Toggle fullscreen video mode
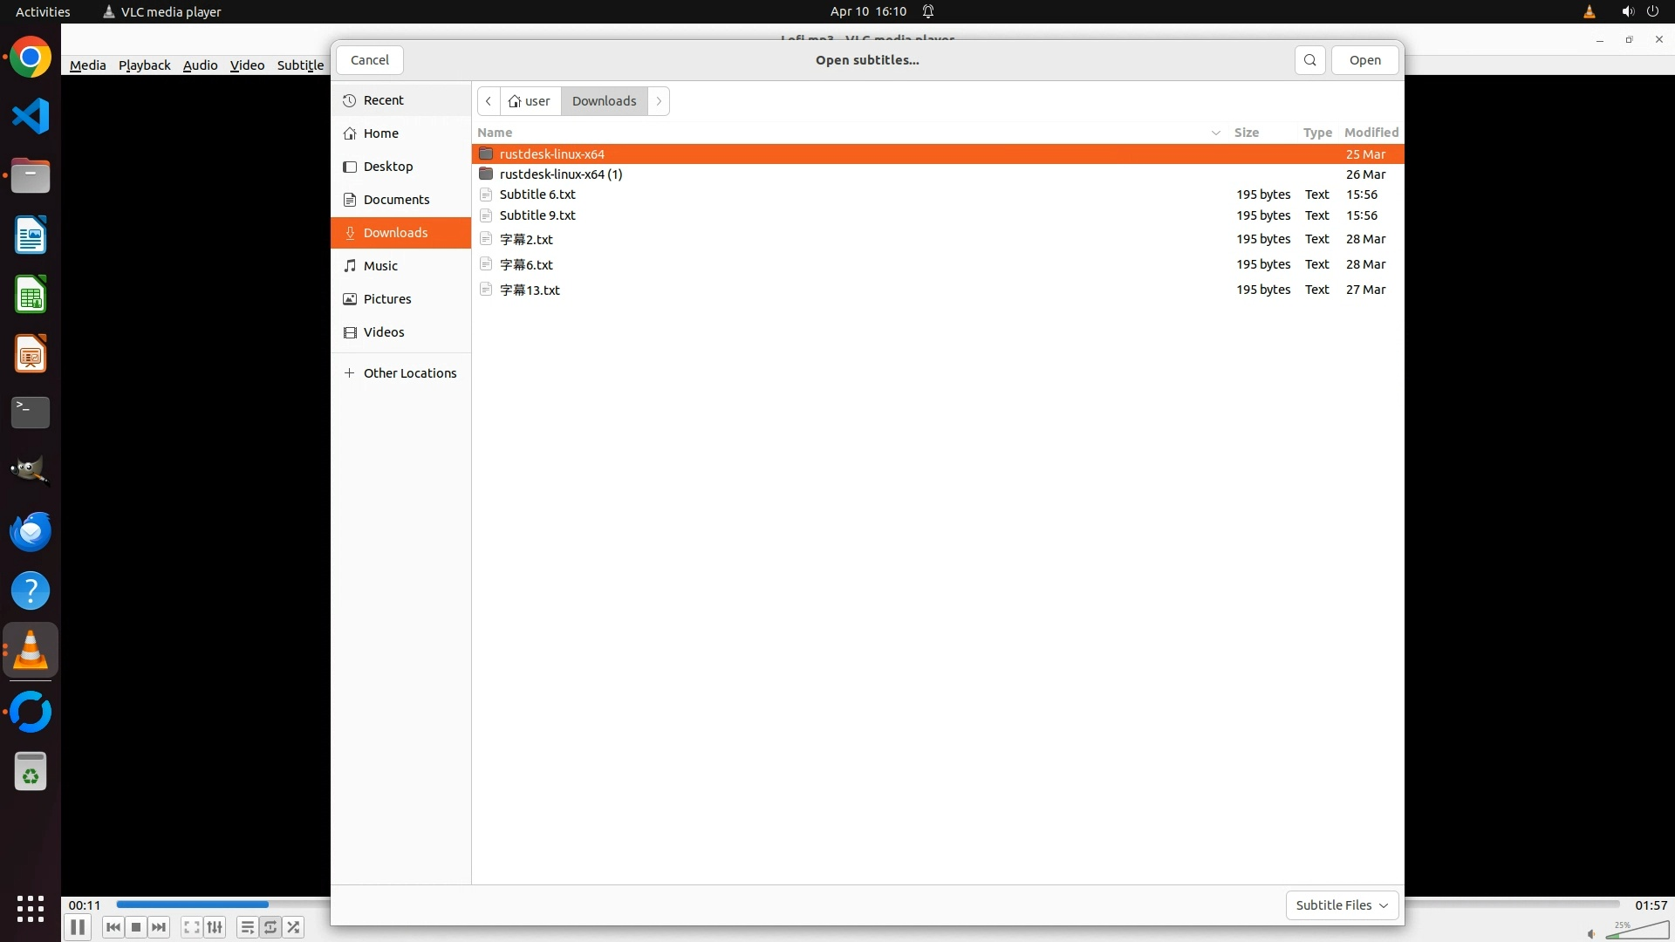The width and height of the screenshot is (1675, 942). (191, 927)
